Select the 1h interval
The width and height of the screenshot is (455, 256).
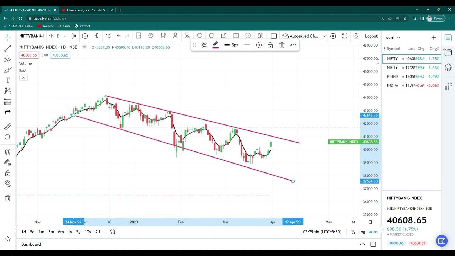click(x=51, y=36)
